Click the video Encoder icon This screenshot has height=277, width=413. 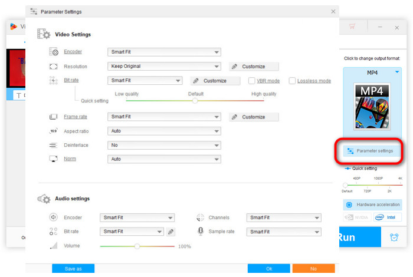pyautogui.click(x=54, y=52)
